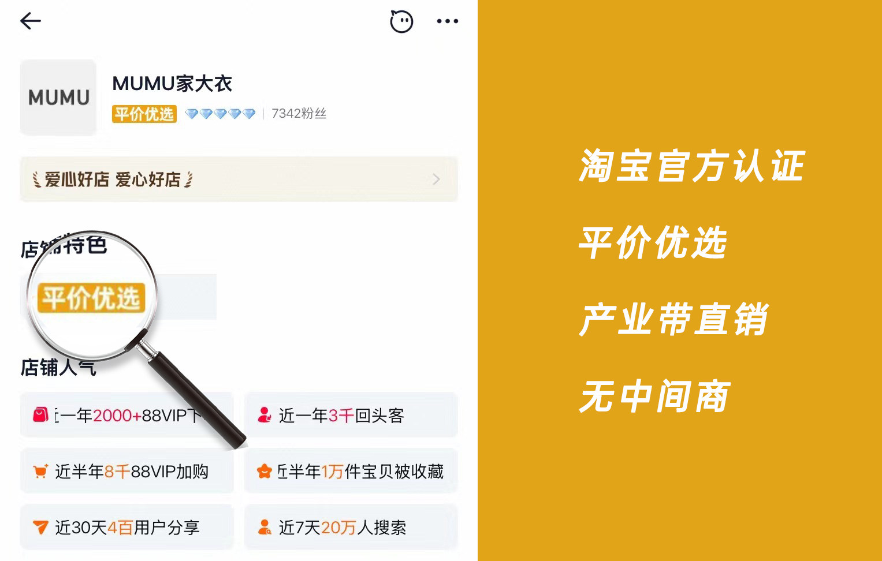Click the returning customer person icon

(x=265, y=414)
